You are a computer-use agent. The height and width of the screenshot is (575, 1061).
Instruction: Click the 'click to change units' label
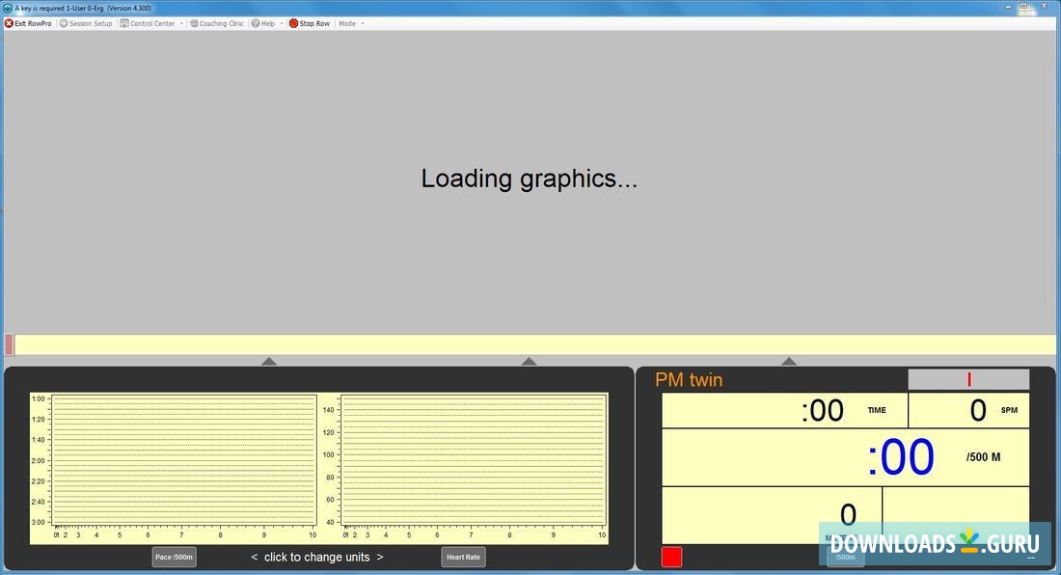(316, 557)
